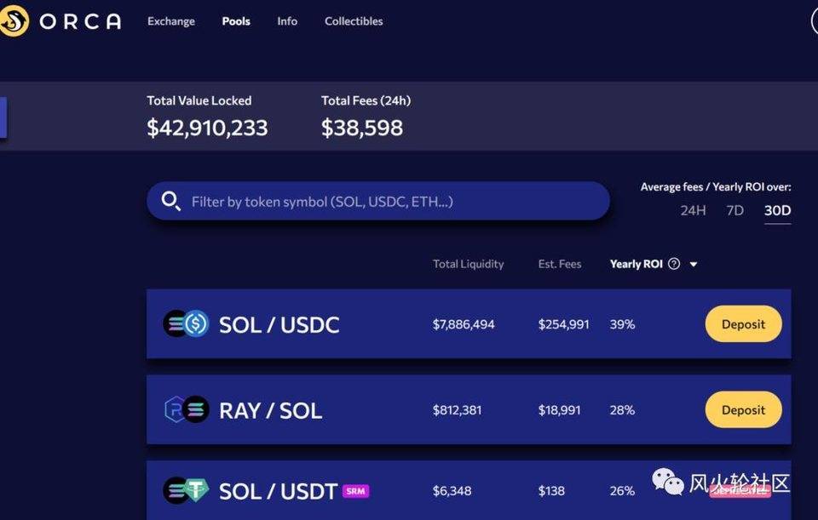
Task: Click the SOL/USDC token pair icon
Action: (186, 323)
